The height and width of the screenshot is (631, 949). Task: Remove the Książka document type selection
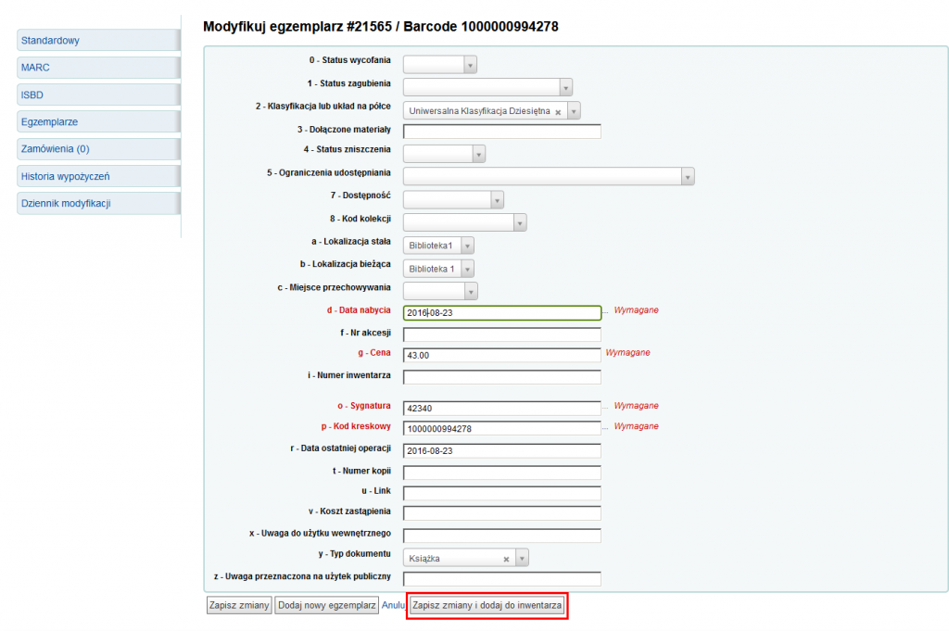click(507, 559)
